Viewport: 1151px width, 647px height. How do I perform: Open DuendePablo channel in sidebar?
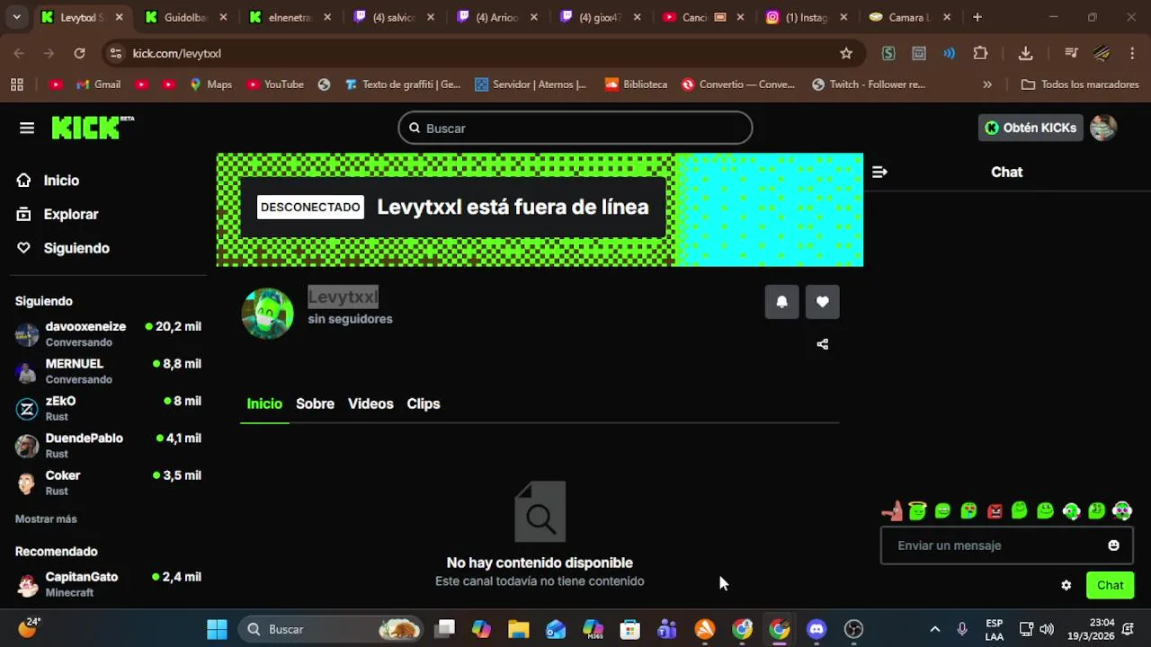108,446
